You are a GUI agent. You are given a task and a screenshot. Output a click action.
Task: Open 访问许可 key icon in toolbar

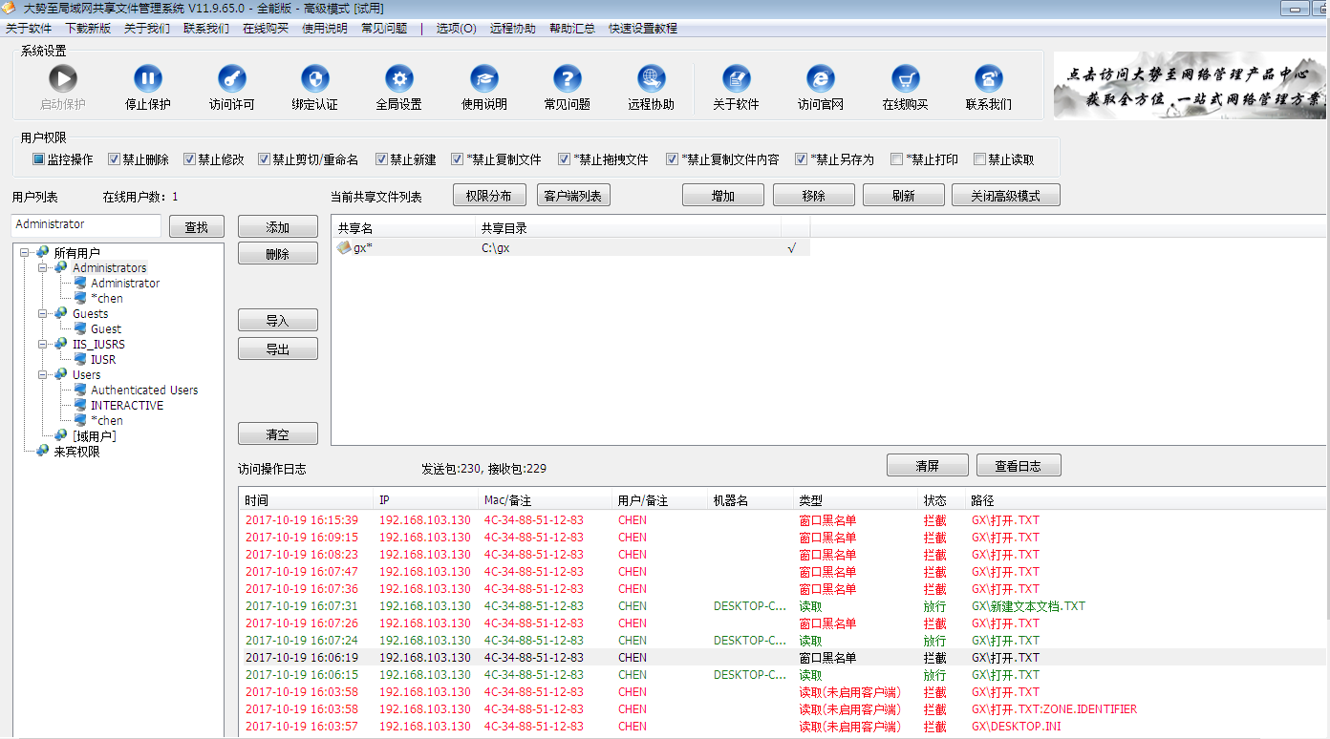pos(231,79)
